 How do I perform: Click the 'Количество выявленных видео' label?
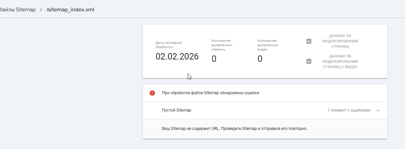268,45
